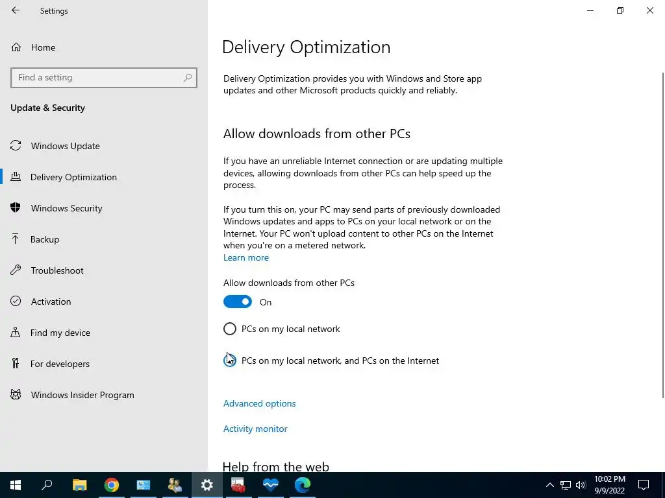Open the red toolbox app on taskbar

coord(238,485)
